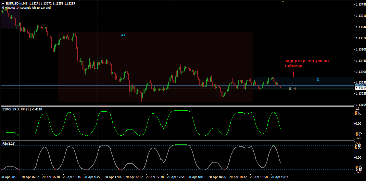Click the 1.13360 price axis label
This screenshot has height=181, width=366.
[360, 72]
